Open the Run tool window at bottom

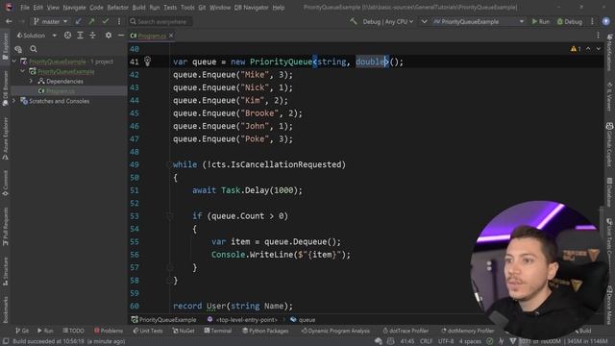click(45, 331)
